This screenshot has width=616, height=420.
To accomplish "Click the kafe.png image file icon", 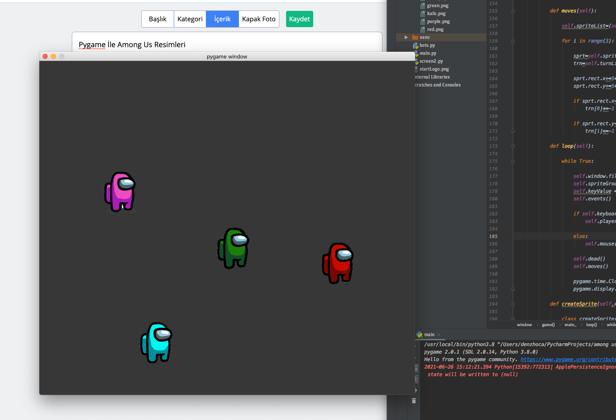I will (423, 14).
